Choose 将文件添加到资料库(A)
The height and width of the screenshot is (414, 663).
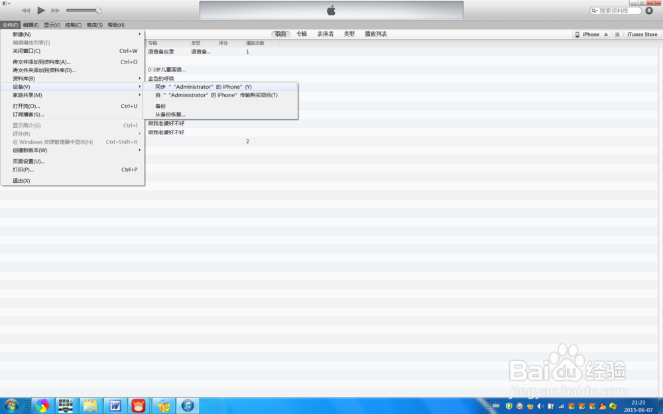[x=73, y=62]
